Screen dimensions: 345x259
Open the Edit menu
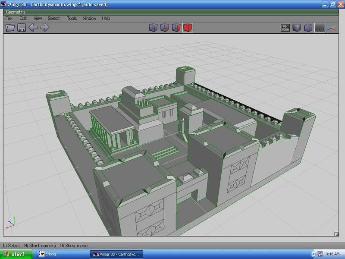[x=23, y=19]
